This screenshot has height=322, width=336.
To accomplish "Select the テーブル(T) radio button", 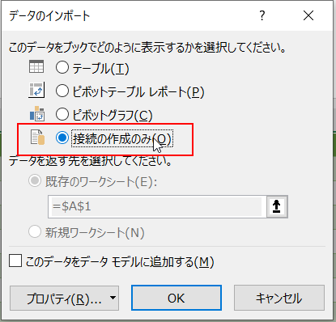I will click(x=62, y=67).
